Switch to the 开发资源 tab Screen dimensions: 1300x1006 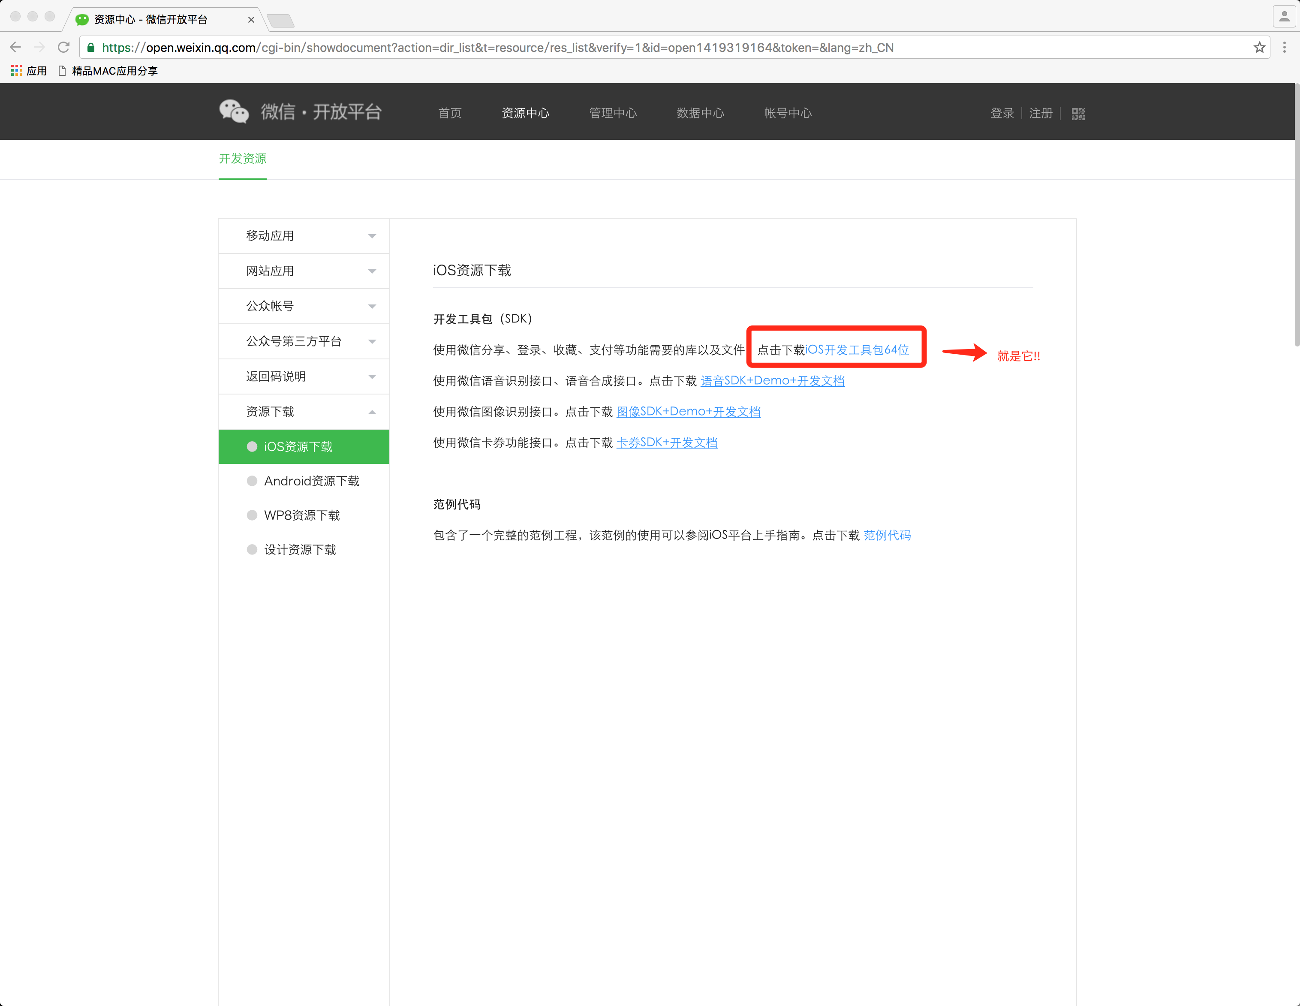tap(242, 158)
